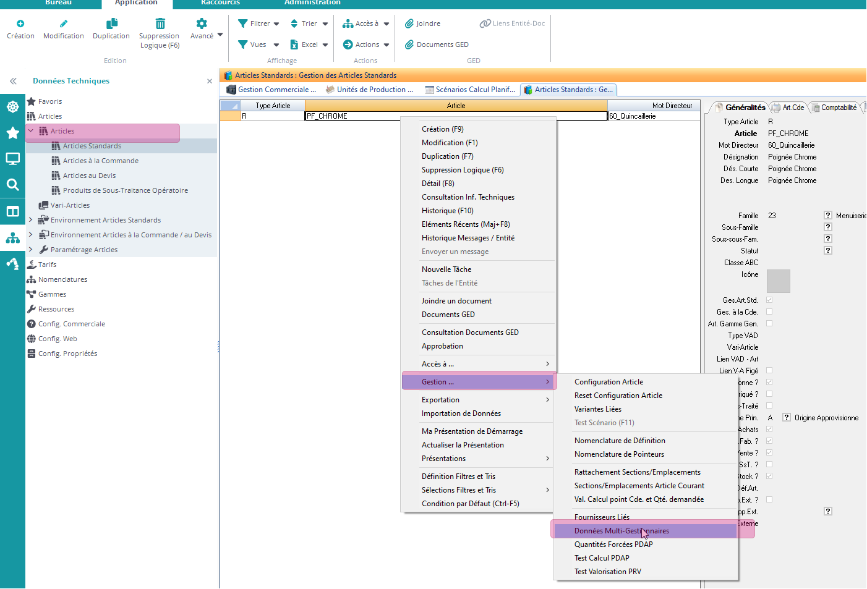
Task: Click the grey Icône swatch box
Action: pos(778,281)
